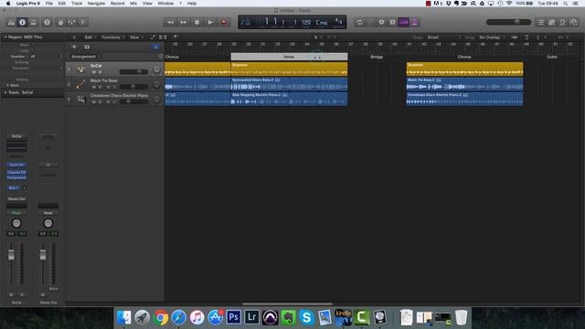This screenshot has height=329, width=585.
Task: Open the Functions dropdown in Tracks area
Action: (112, 37)
